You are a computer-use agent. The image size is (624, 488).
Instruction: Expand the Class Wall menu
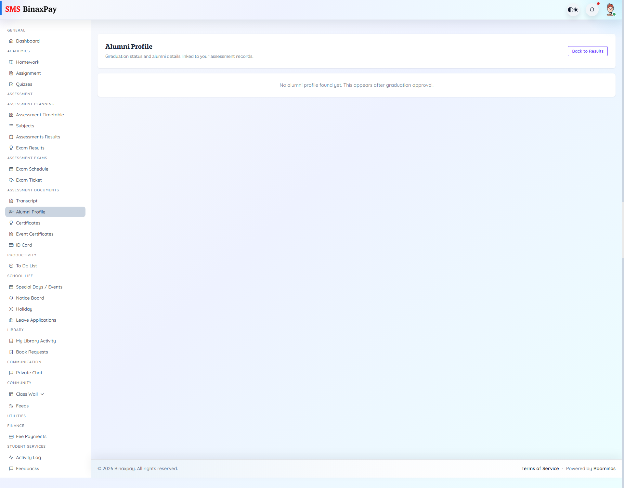pos(43,394)
